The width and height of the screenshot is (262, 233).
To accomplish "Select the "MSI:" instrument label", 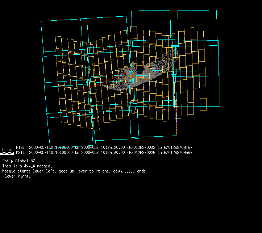I will pyautogui.click(x=20, y=153).
